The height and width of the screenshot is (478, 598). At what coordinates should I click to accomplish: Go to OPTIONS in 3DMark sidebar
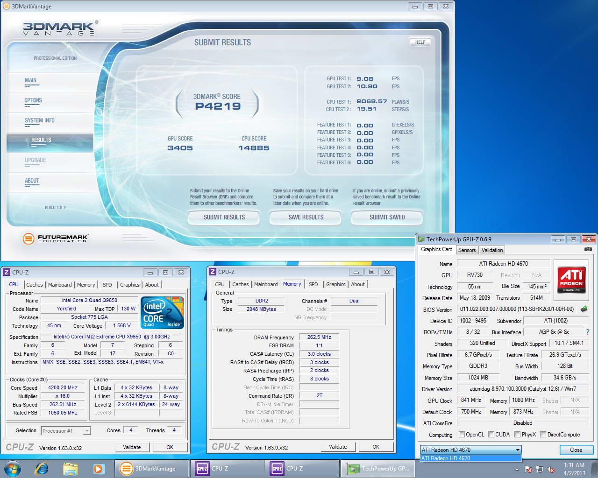[33, 101]
